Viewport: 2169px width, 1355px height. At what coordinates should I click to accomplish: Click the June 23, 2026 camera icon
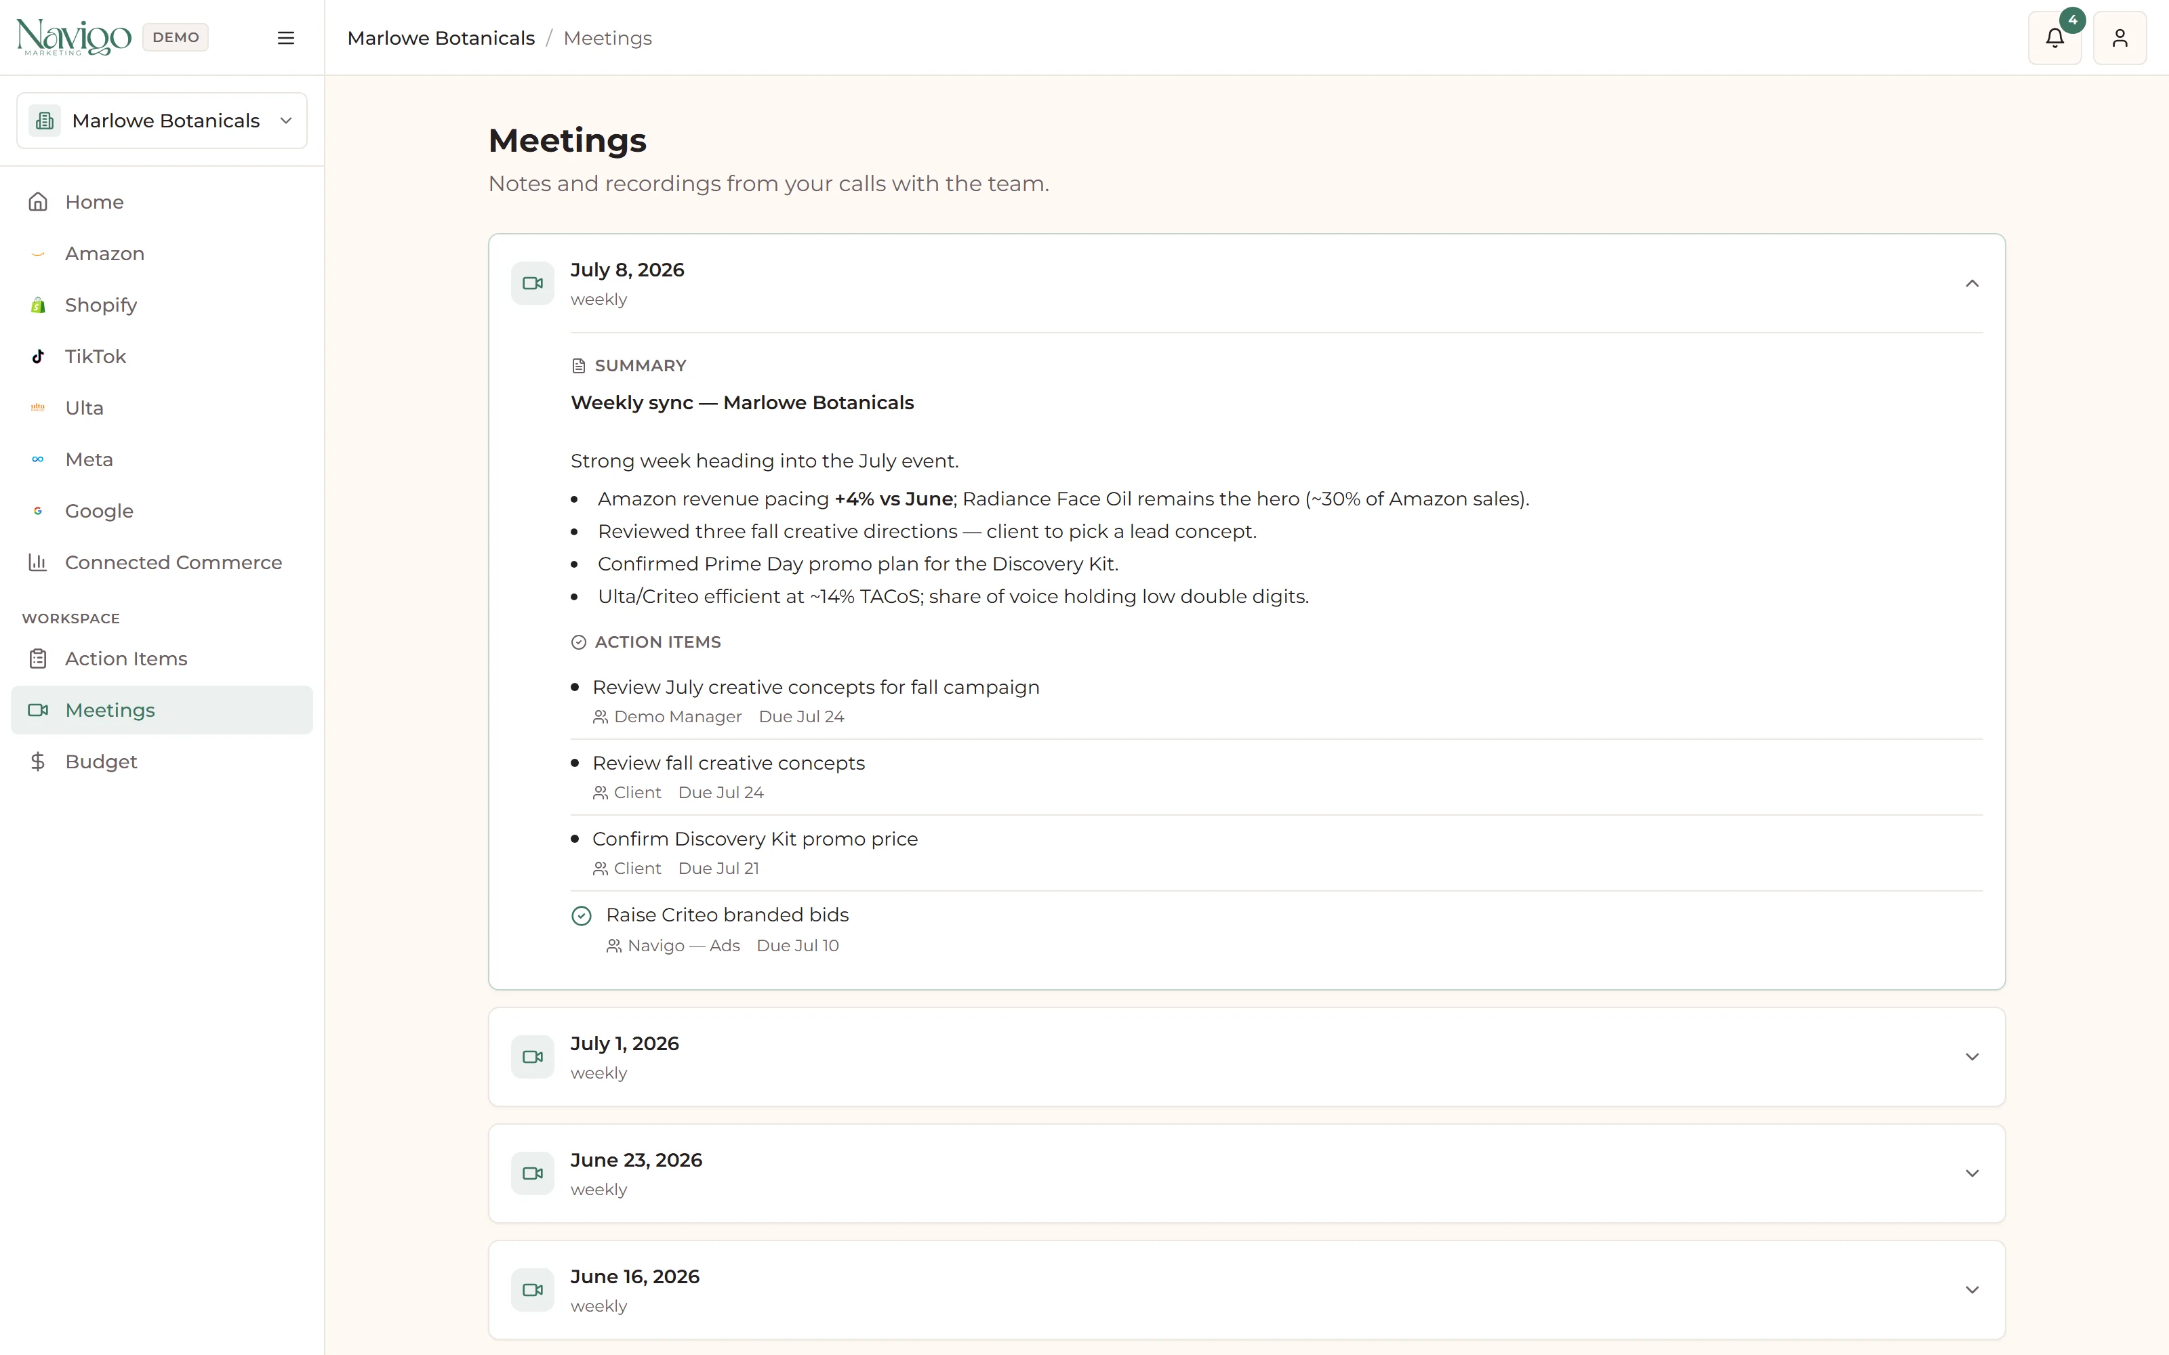532,1173
